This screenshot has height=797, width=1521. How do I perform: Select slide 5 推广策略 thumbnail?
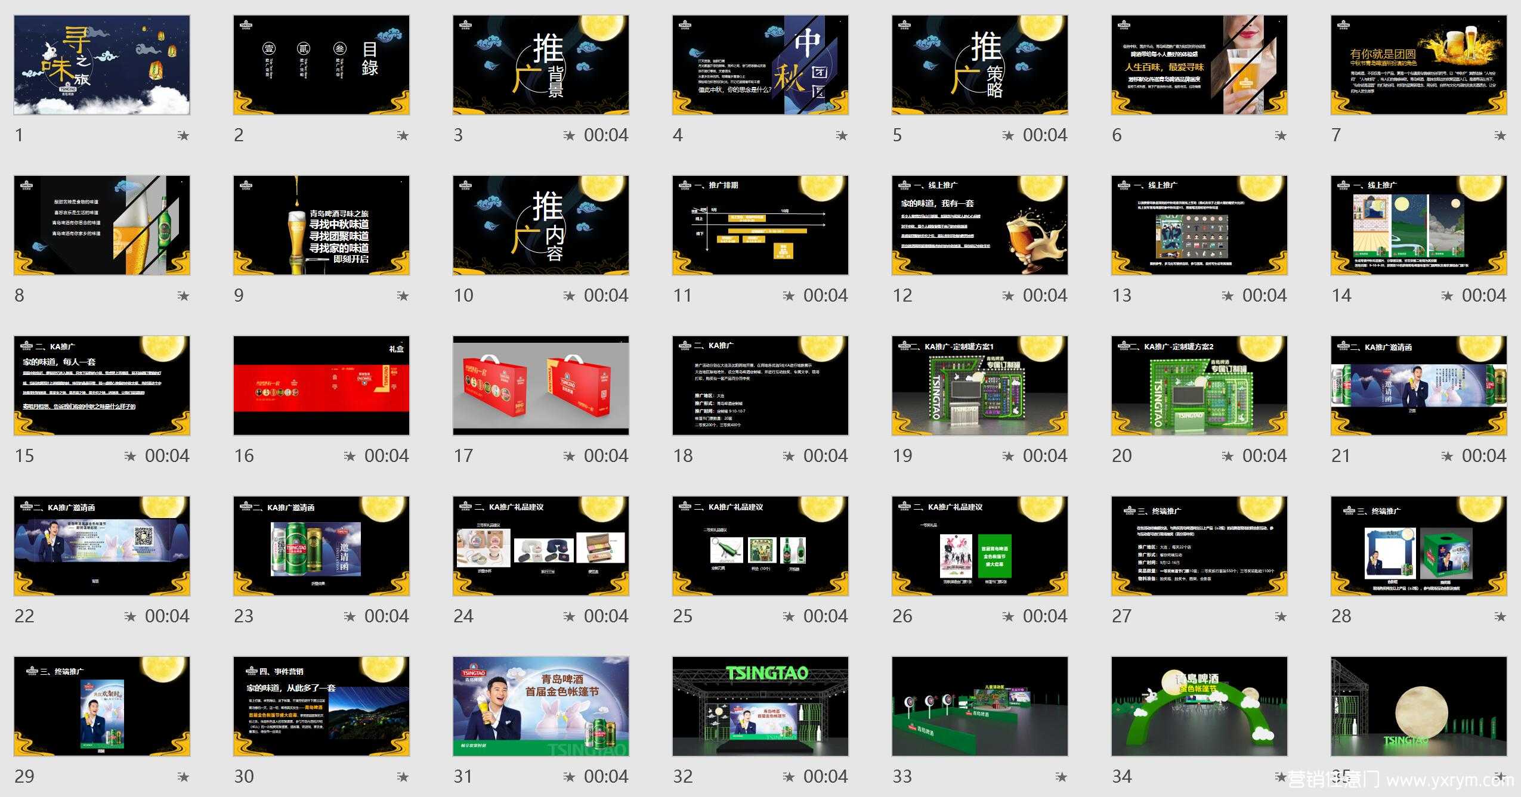pos(980,65)
